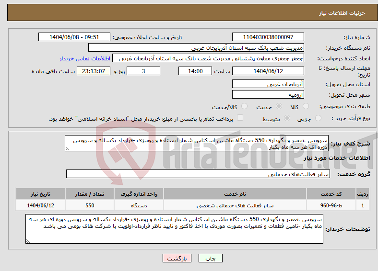Image resolution: width=378 pixels, height=271 pixels.
Task: Click the نام خدمت column header
Action: click(235, 194)
